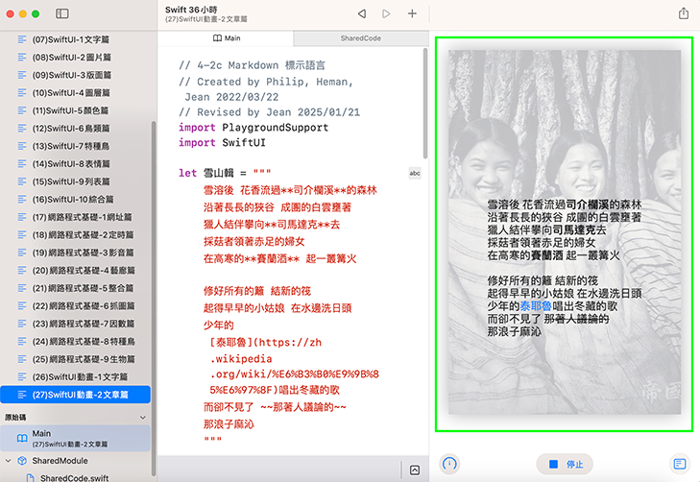700x482 pixels.
Task: Click the abc result badge beside 雪山輯
Action: coord(415,173)
